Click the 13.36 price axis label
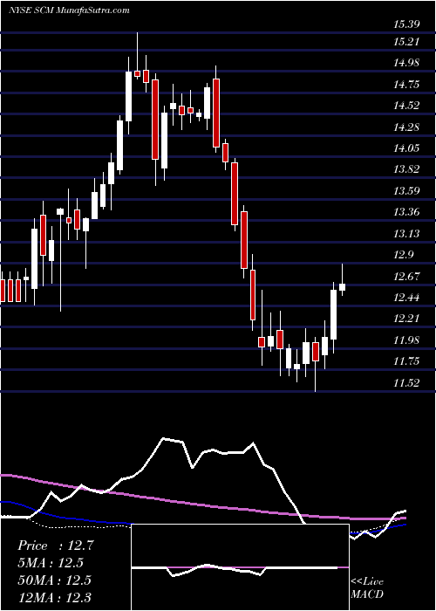 (x=406, y=212)
